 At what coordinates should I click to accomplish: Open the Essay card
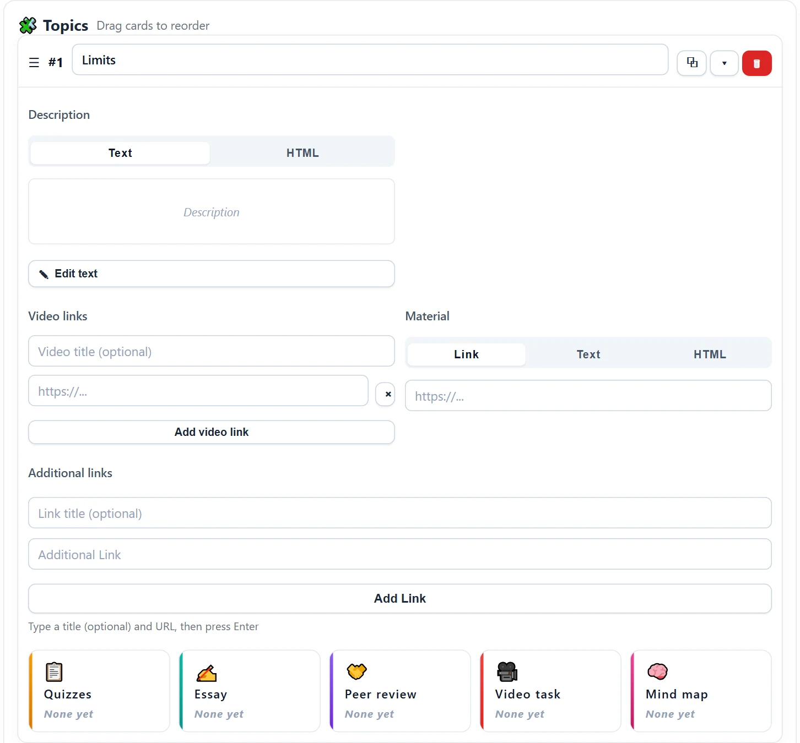250,691
